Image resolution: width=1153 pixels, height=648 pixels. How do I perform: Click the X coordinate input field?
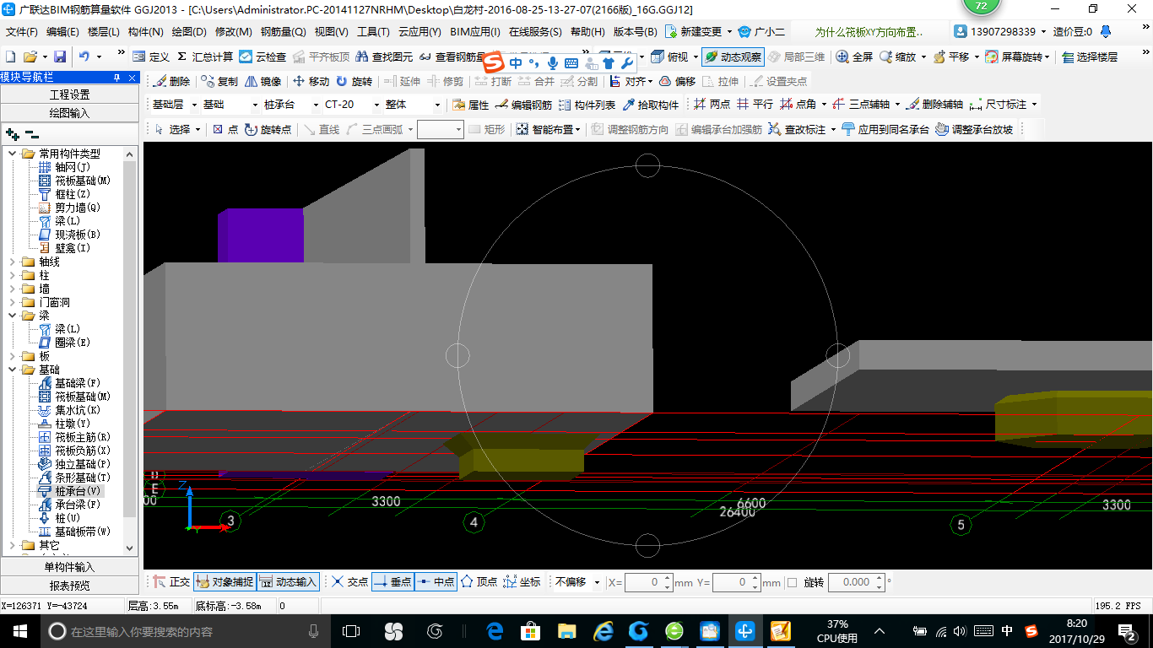[649, 582]
